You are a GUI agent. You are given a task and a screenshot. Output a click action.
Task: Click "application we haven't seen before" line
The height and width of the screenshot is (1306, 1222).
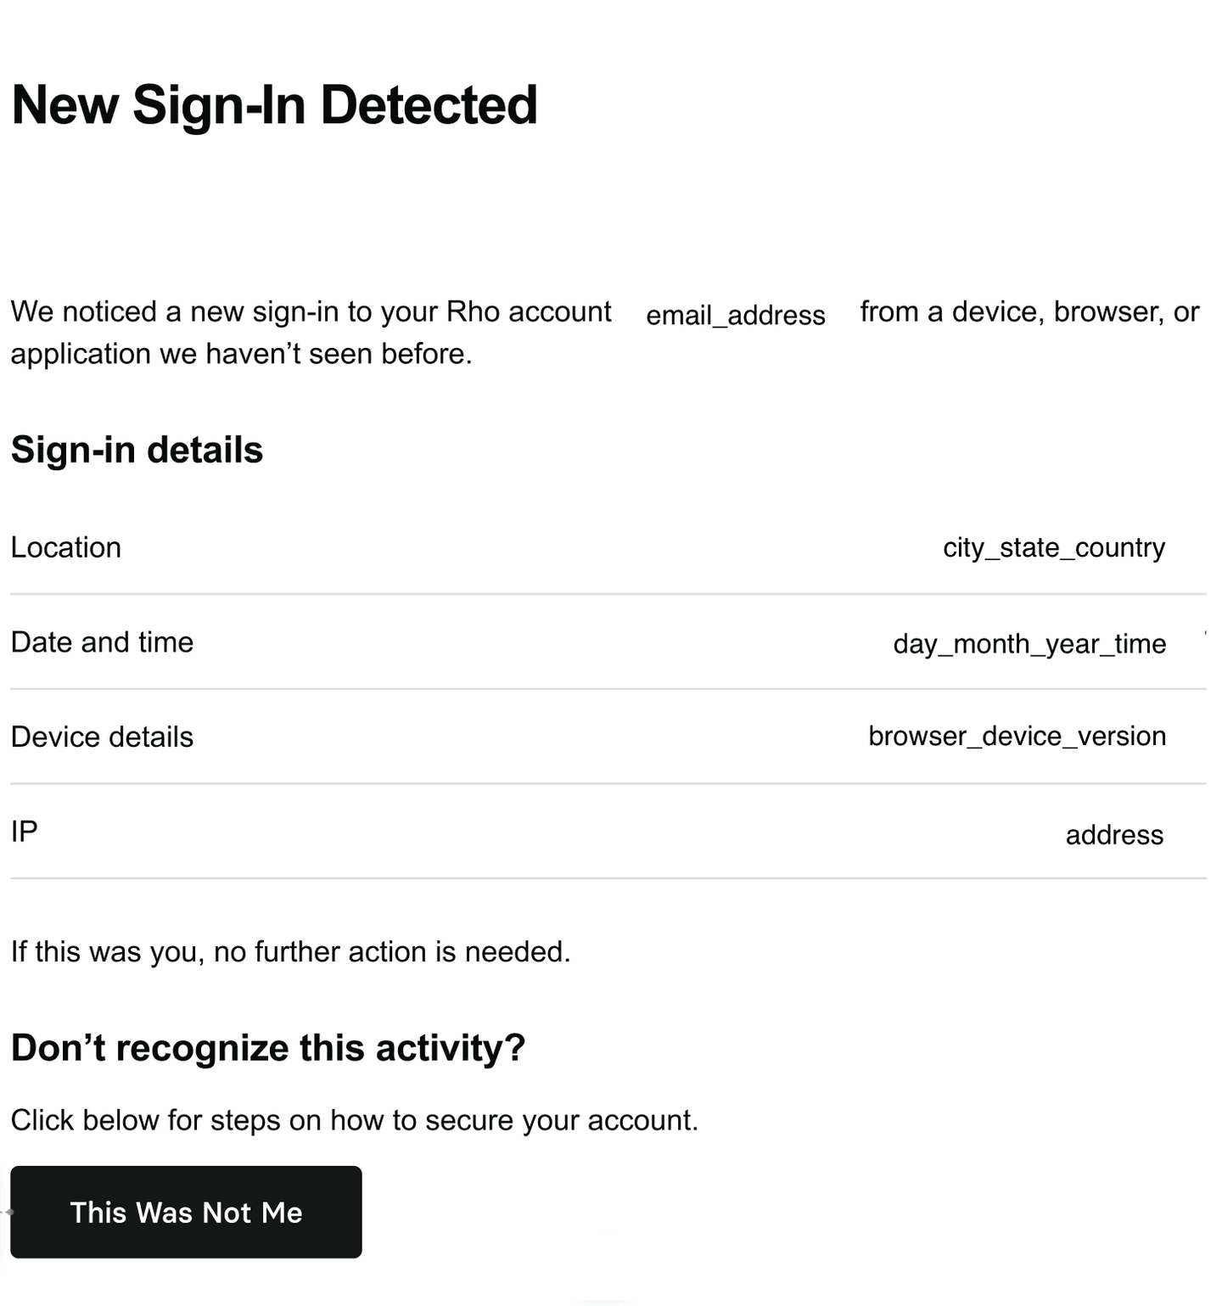point(241,354)
